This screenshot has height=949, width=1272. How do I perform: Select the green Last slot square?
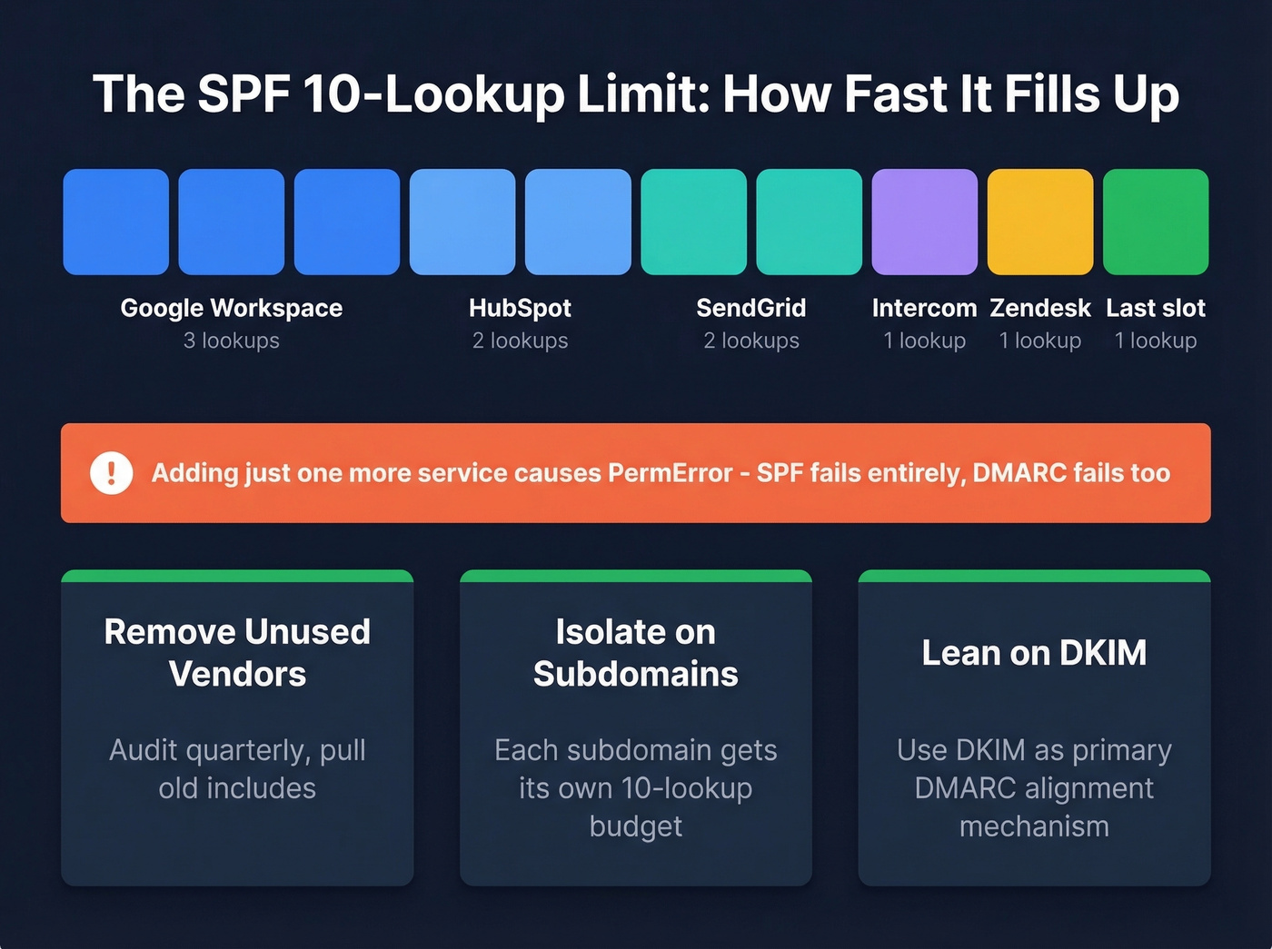(x=1156, y=221)
